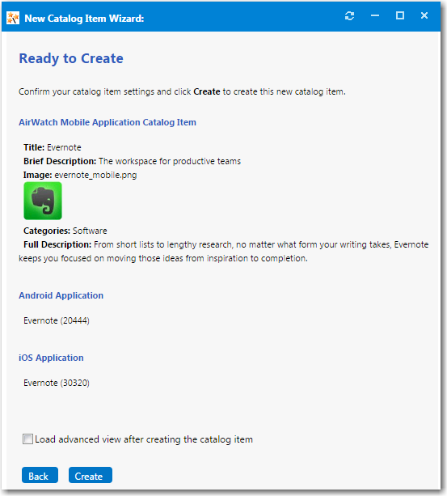Close the New Catalog Item Wizard
447x496 pixels.
(424, 15)
